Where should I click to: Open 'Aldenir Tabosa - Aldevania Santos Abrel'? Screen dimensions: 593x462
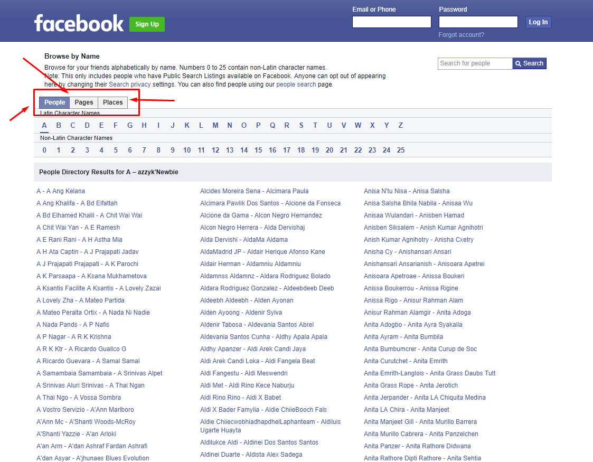[x=257, y=324]
